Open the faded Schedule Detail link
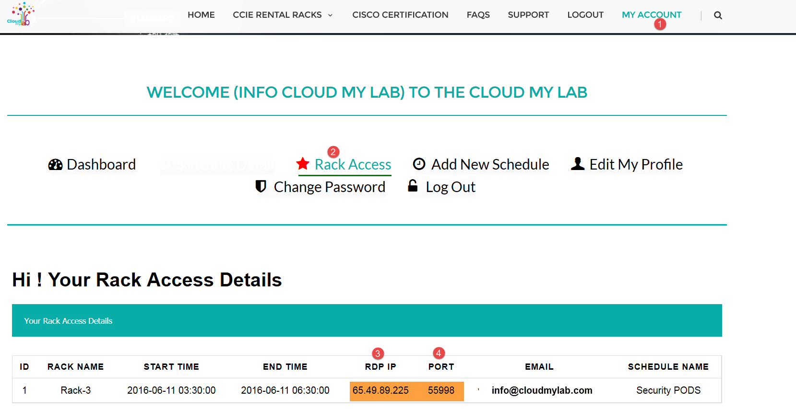 click(x=217, y=165)
